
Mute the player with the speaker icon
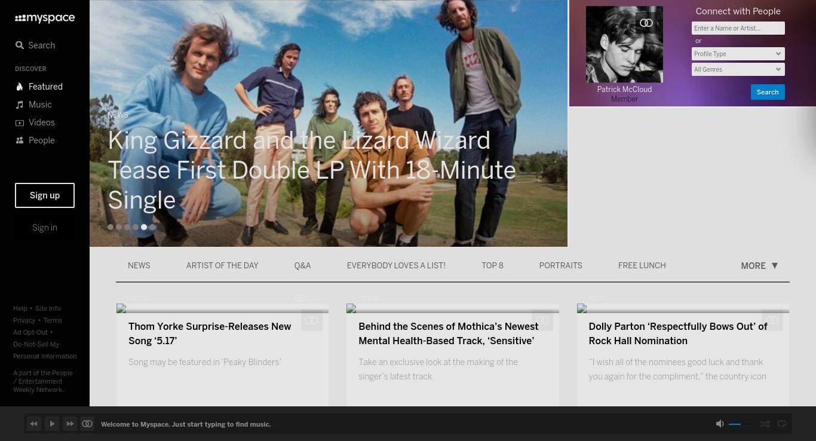click(720, 424)
